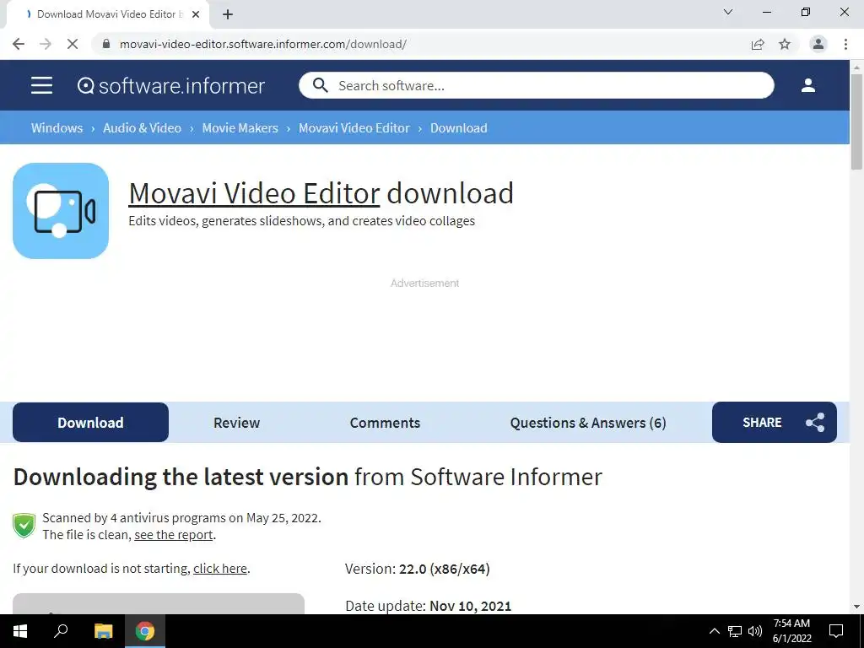Go back with browser back arrow
Screen dimensions: 864x648
(19, 44)
